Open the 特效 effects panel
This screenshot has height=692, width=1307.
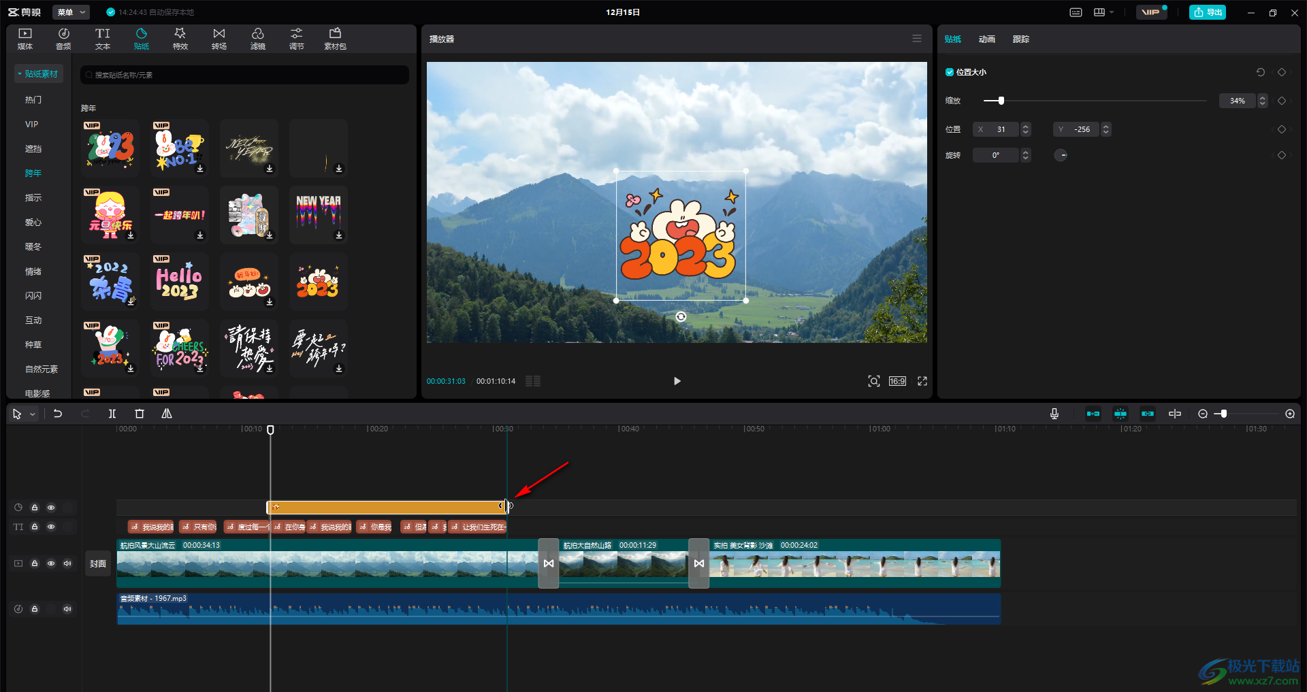tap(180, 39)
